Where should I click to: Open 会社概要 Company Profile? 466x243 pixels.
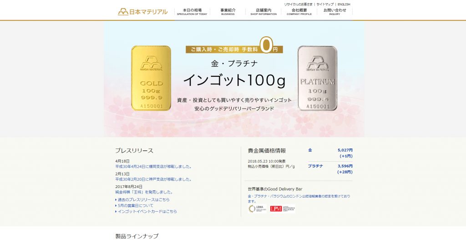tap(299, 12)
